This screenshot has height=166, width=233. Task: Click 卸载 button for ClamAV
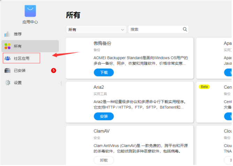(x=104, y=160)
